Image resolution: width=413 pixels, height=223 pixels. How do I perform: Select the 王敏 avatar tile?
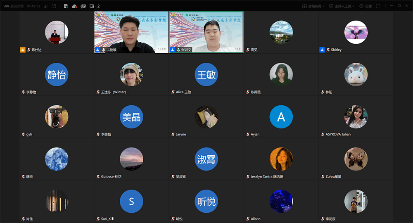tap(206, 75)
